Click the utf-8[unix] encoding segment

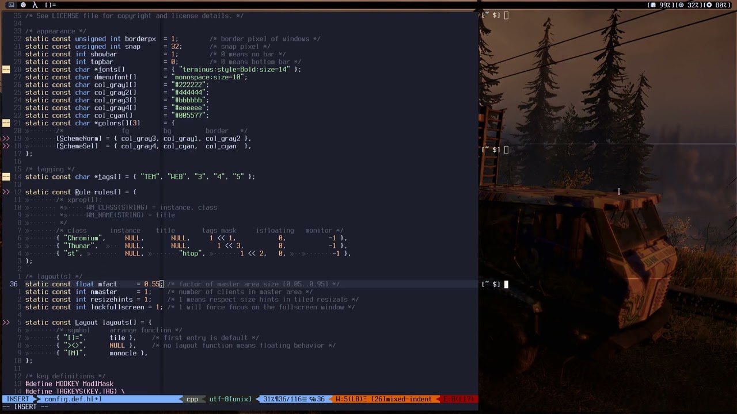(230, 399)
